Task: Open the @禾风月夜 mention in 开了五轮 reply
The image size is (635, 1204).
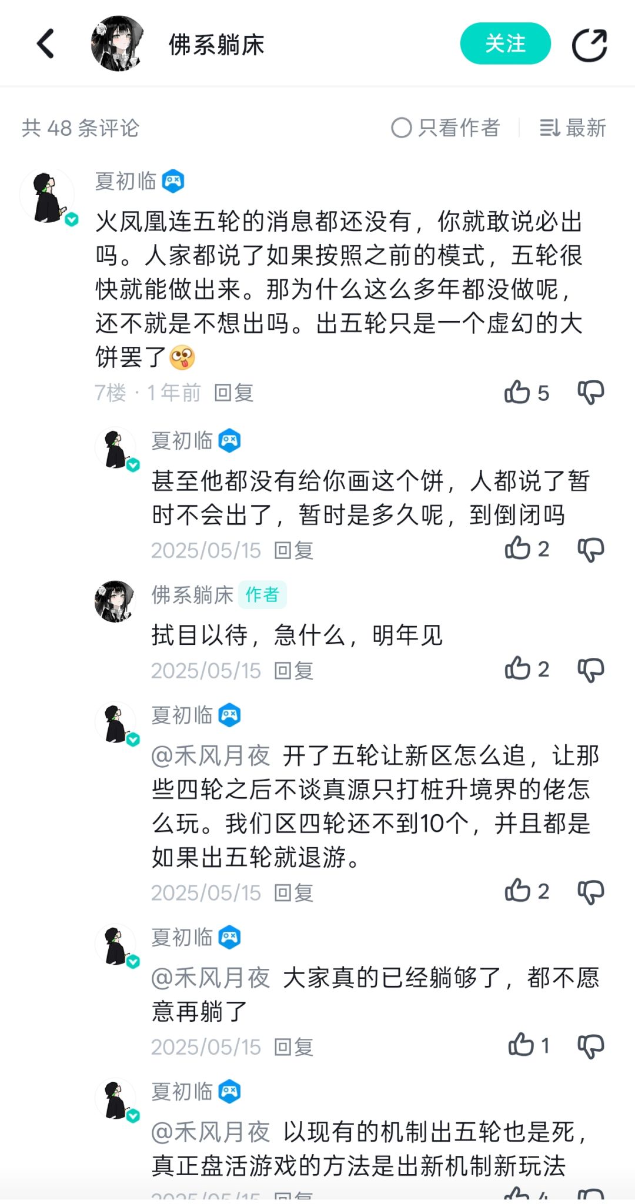Action: 210,755
